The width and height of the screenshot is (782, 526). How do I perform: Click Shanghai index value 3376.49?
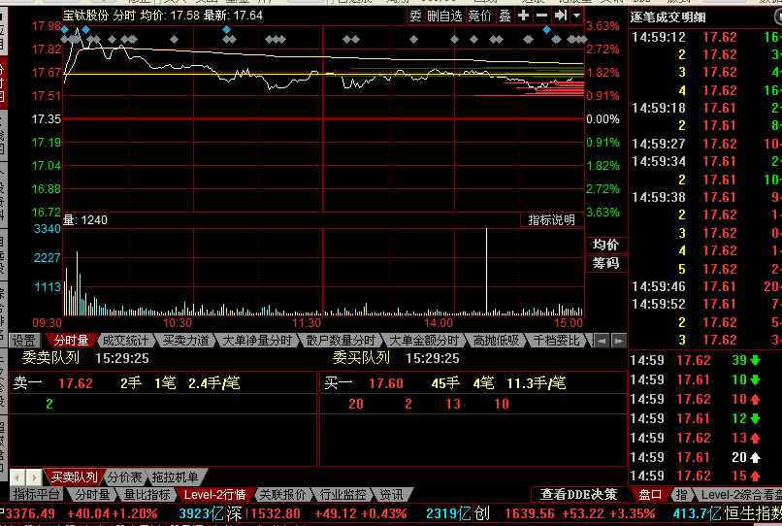tap(30, 513)
